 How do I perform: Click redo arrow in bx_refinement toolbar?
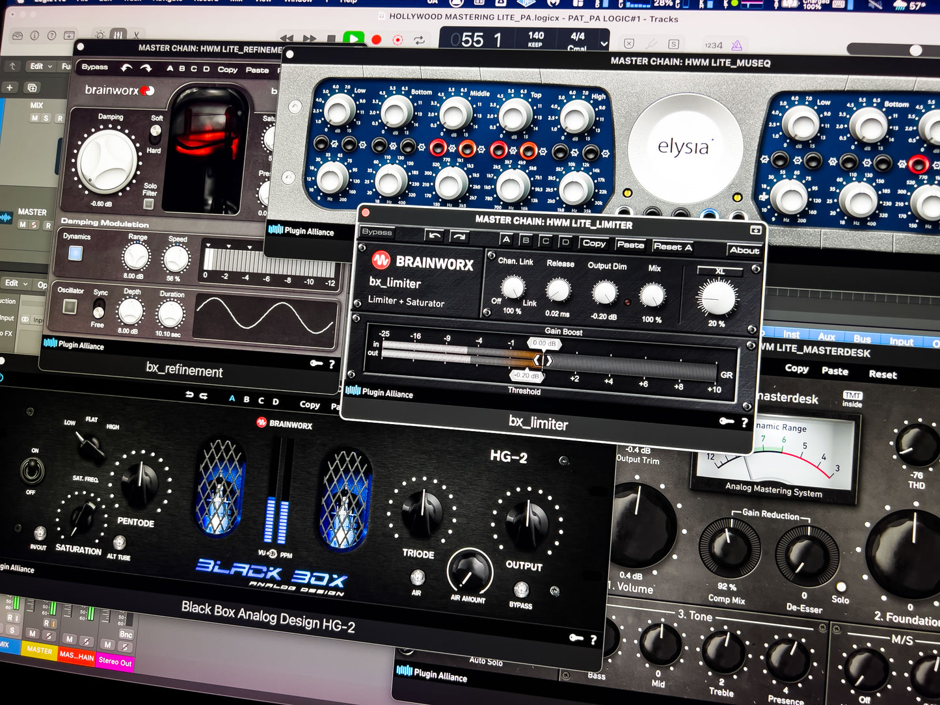146,68
